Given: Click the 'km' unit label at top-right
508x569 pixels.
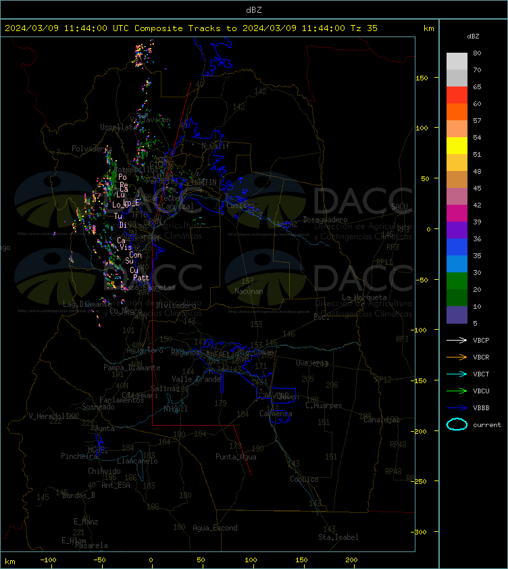Looking at the screenshot, I should (x=428, y=28).
